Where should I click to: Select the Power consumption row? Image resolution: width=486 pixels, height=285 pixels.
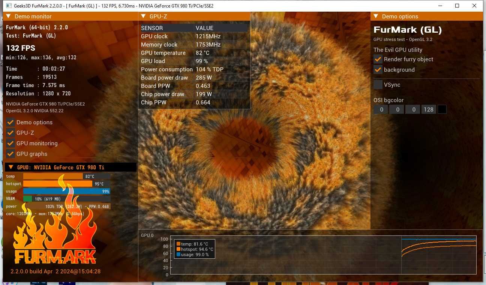point(194,69)
